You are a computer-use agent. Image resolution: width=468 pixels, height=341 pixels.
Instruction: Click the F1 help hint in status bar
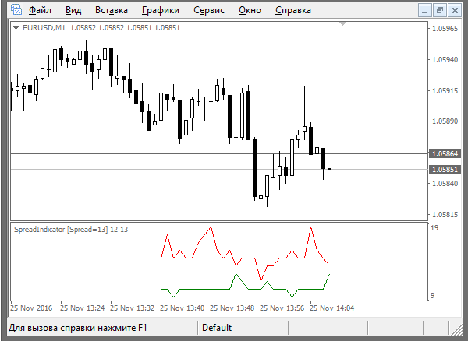78,328
